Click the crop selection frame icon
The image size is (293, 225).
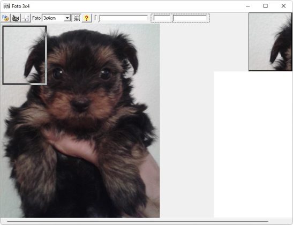pyautogui.click(x=77, y=18)
